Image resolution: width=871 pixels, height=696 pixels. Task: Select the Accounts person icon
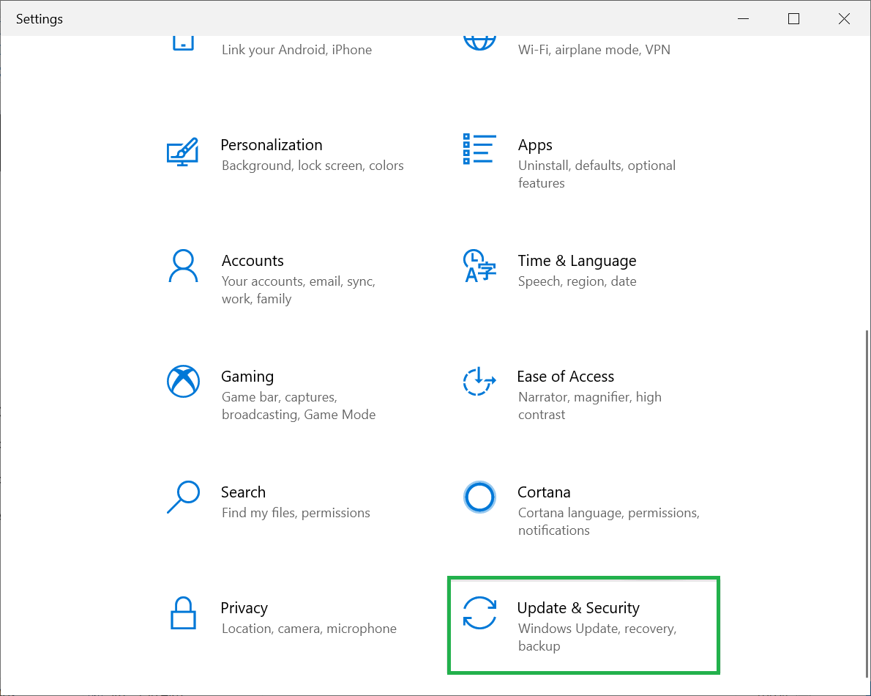click(183, 266)
